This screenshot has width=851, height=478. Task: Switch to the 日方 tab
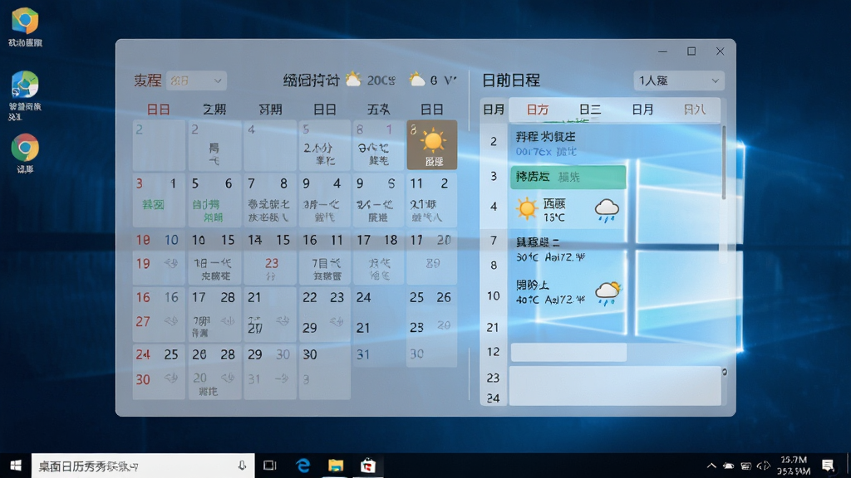tap(538, 110)
